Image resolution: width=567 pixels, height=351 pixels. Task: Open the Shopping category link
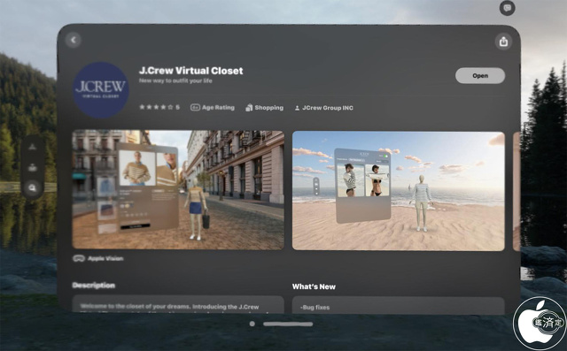[x=264, y=108]
